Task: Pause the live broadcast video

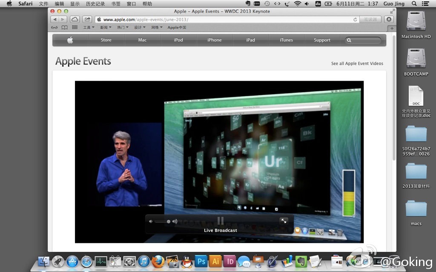Action: point(221,221)
